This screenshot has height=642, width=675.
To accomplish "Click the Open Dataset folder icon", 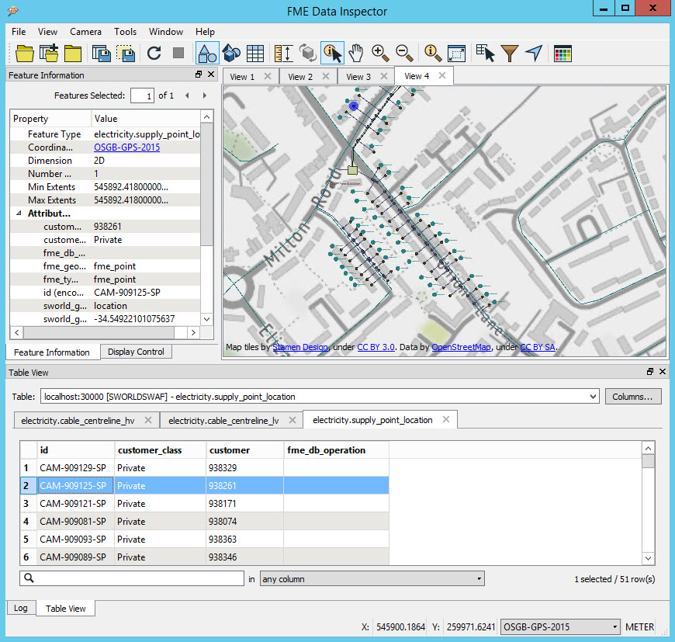I will point(25,54).
